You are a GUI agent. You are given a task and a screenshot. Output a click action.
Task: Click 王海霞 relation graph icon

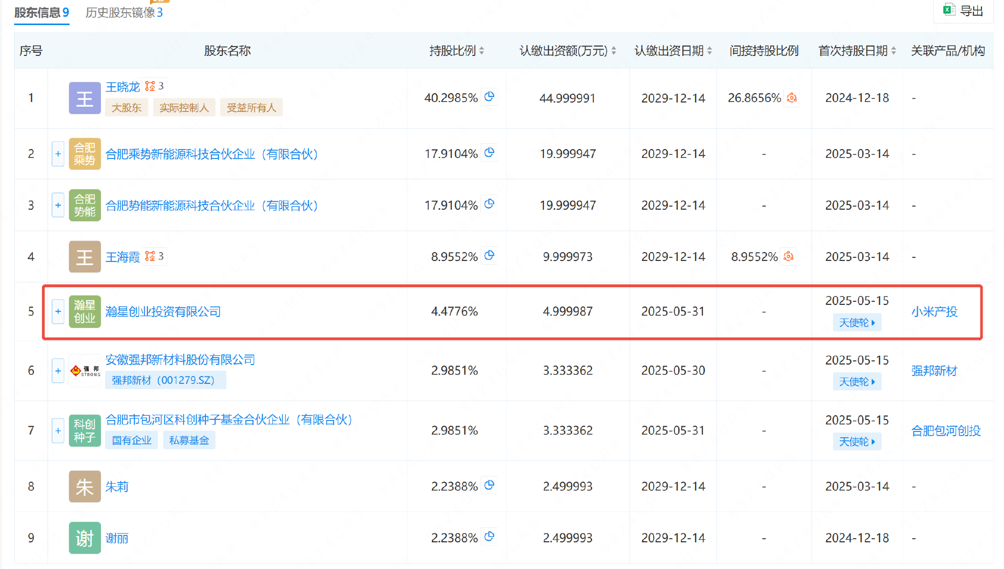coord(150,256)
